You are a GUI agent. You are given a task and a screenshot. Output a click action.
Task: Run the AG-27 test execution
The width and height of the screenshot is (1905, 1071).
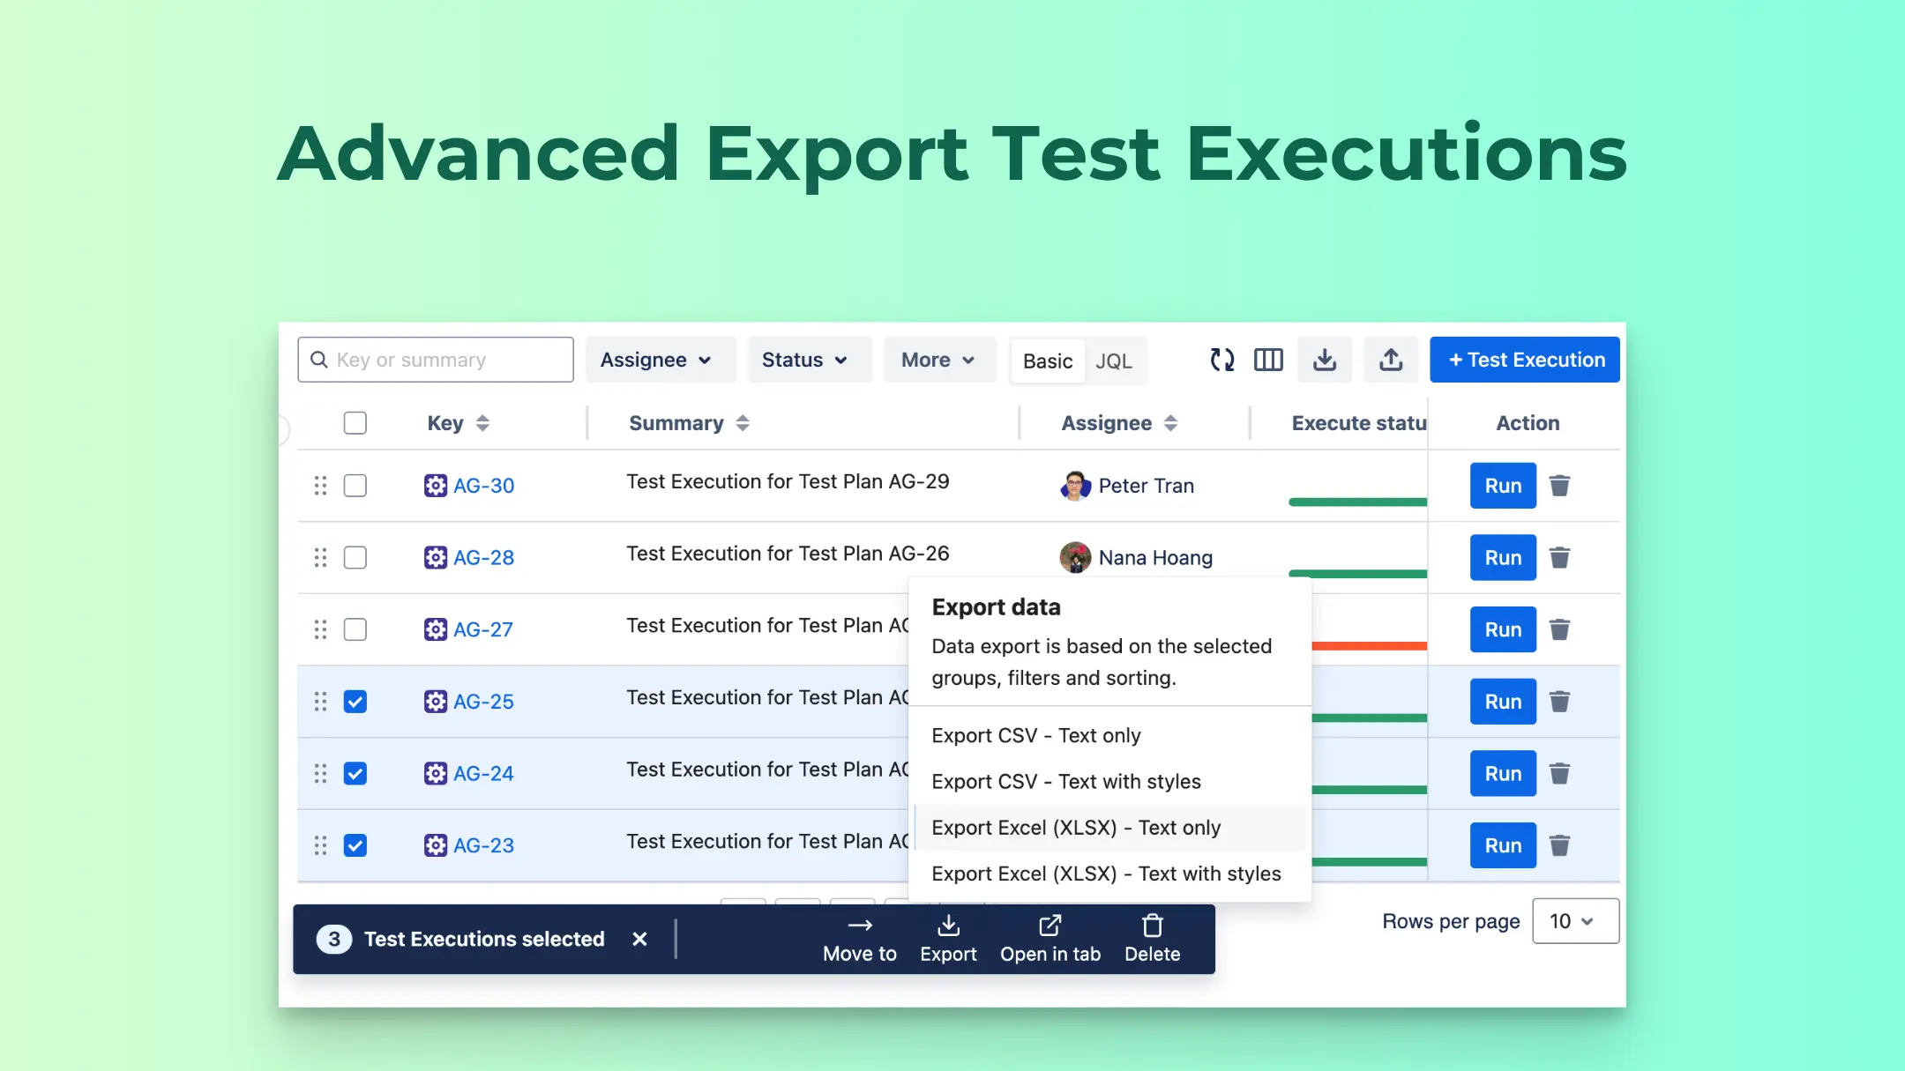(x=1503, y=629)
